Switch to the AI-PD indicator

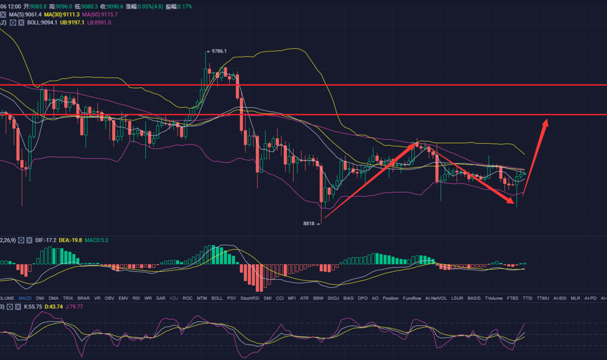[591, 298]
